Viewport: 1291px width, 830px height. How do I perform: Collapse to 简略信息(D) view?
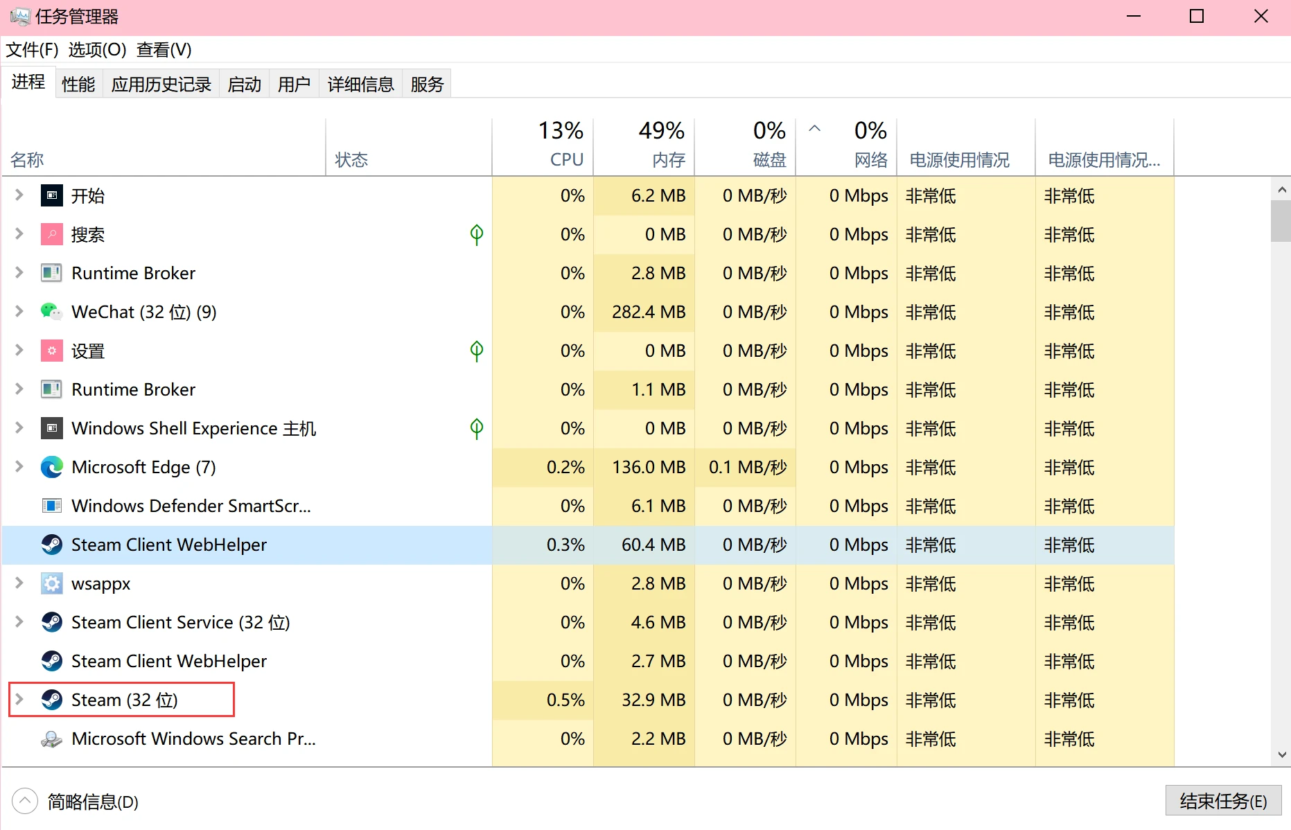[x=76, y=802]
